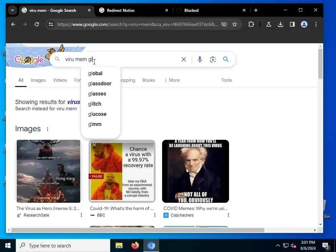The width and height of the screenshot is (336, 252).
Task: Submit search with blue magnifier
Action: tap(226, 59)
